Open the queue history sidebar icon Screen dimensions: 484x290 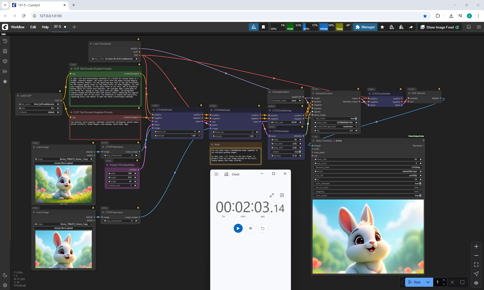[x=5, y=41]
